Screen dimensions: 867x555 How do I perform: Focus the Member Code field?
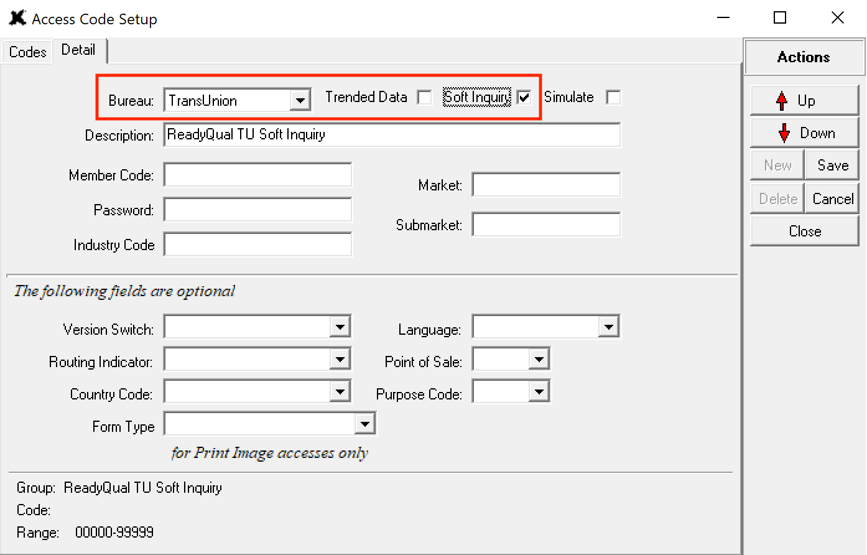[x=257, y=175]
